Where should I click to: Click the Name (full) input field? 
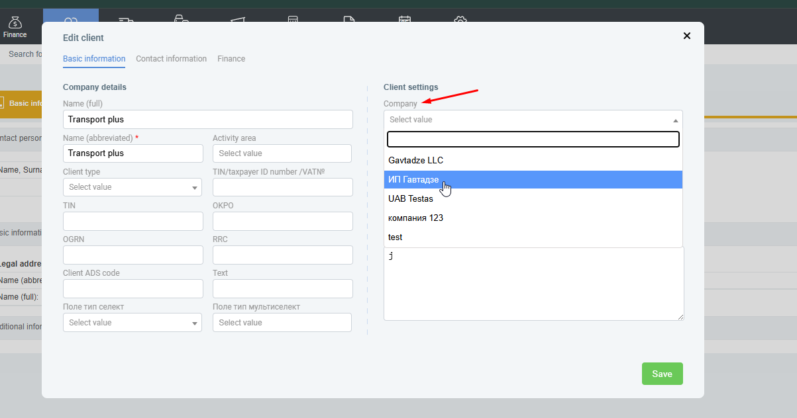(207, 120)
